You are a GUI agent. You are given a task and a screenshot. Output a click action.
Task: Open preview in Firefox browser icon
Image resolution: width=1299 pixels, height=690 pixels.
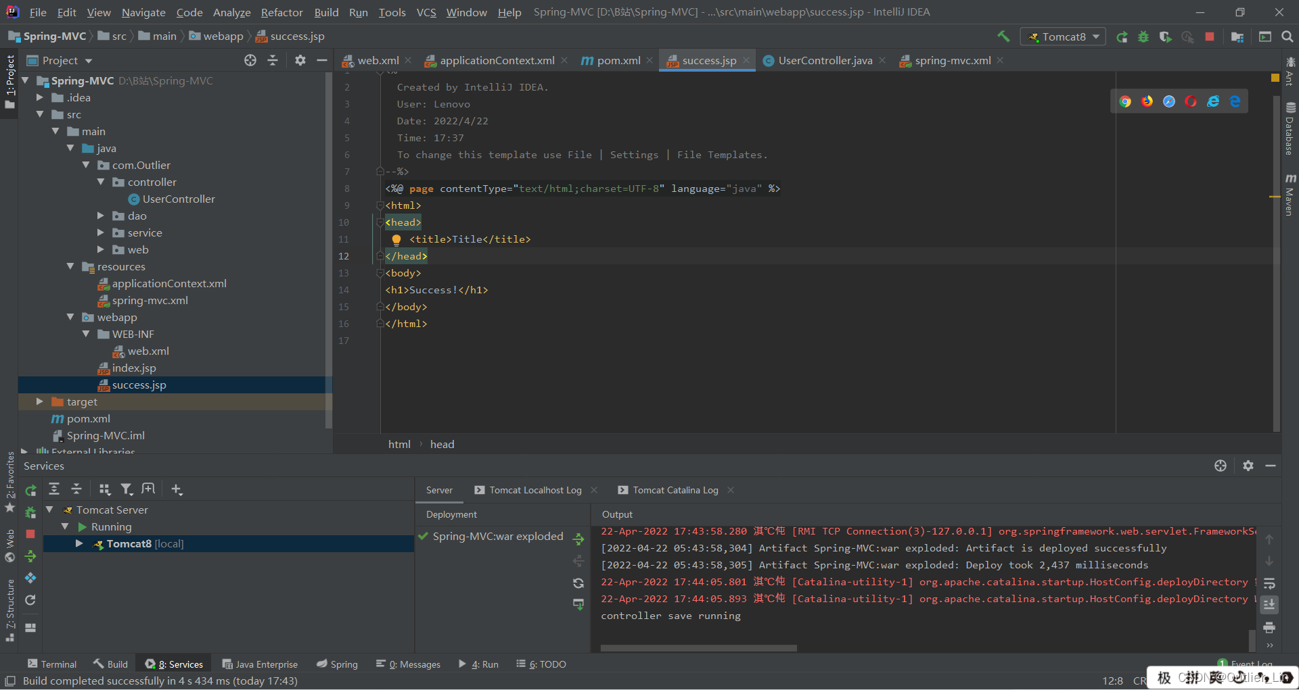tap(1147, 101)
